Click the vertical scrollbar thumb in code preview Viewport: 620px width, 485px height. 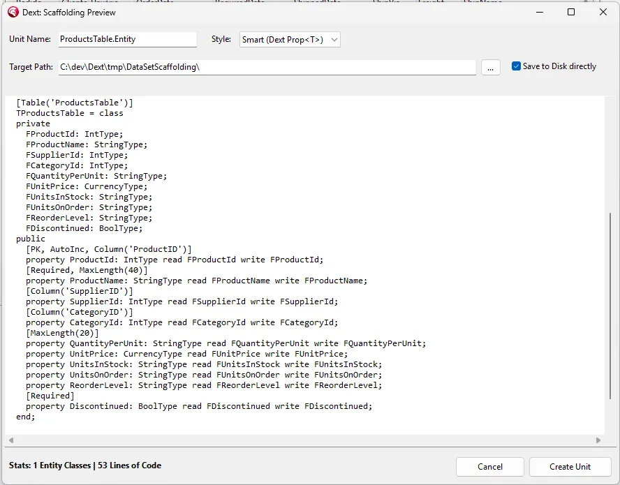(x=610, y=306)
